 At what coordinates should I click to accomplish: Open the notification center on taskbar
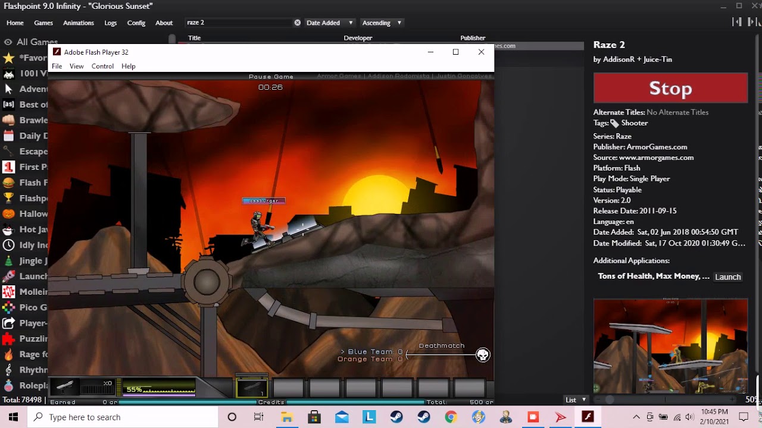(743, 417)
